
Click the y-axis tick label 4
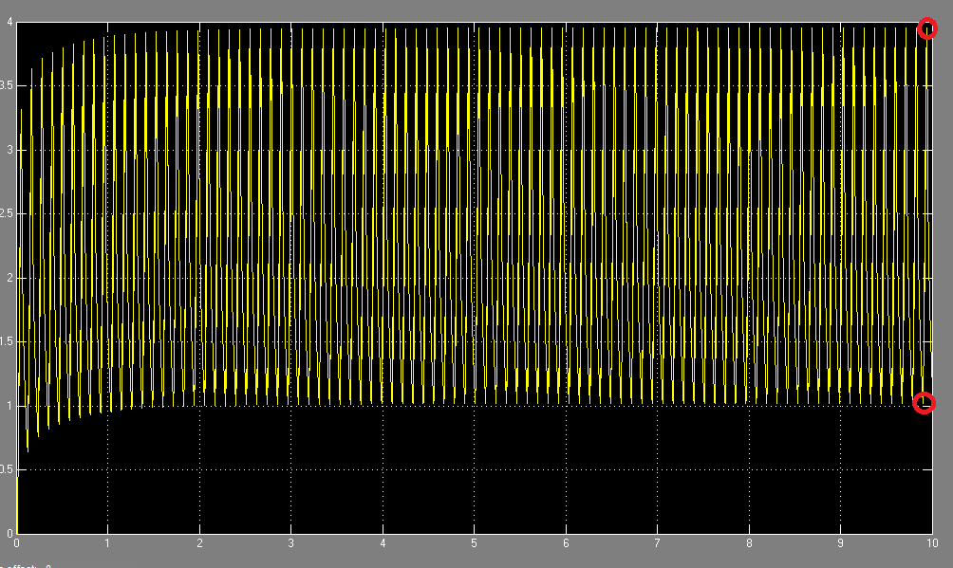(9, 22)
